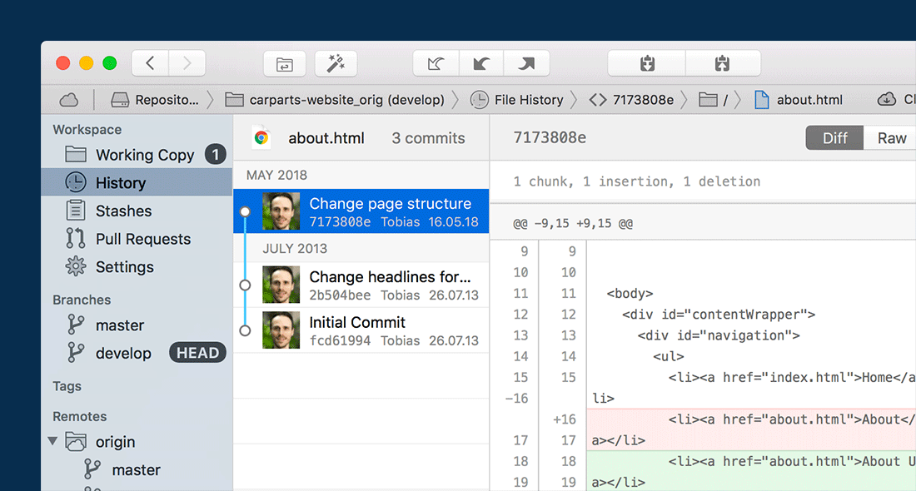Select the Diff view segment

point(834,138)
